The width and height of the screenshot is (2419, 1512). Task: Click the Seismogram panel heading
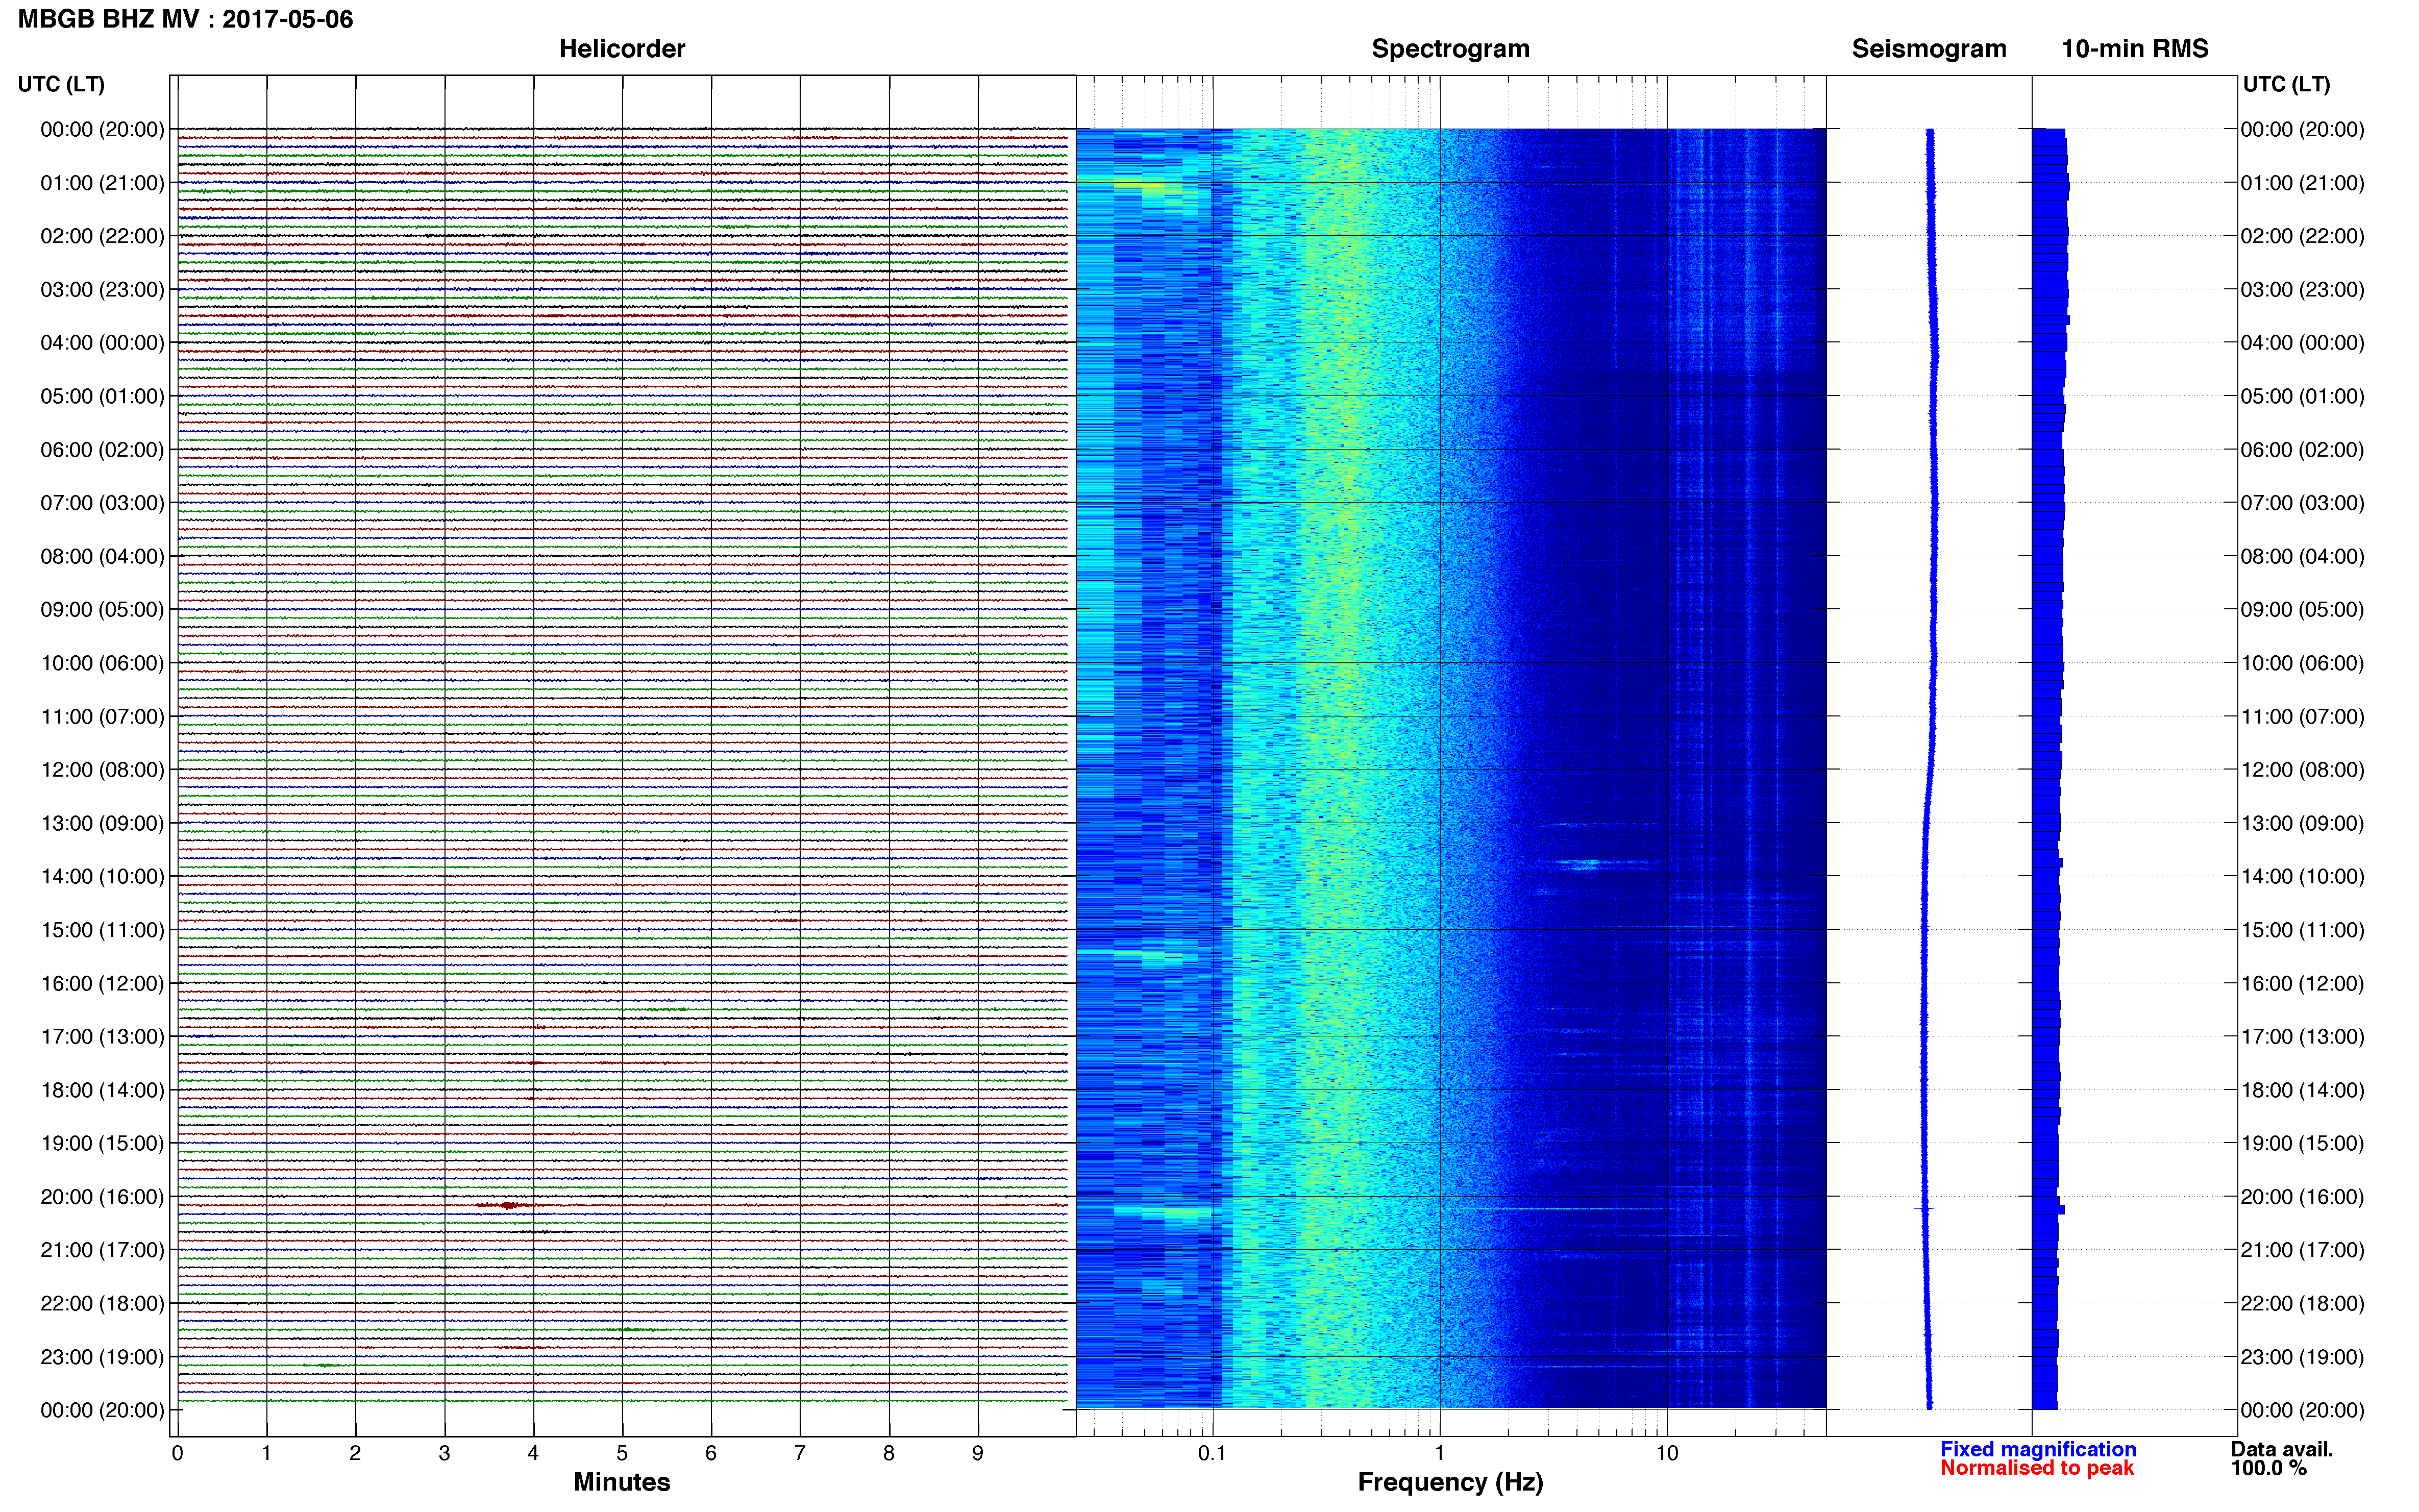[x=1928, y=48]
